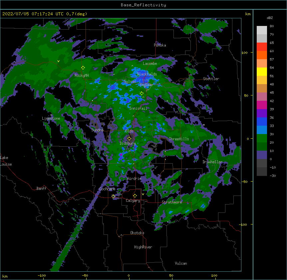Click the Airdrie town label
The width and height of the screenshot is (287, 280).
click(x=134, y=179)
